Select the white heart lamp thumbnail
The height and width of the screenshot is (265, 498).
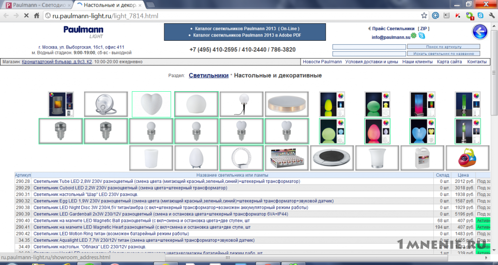tap(152, 104)
